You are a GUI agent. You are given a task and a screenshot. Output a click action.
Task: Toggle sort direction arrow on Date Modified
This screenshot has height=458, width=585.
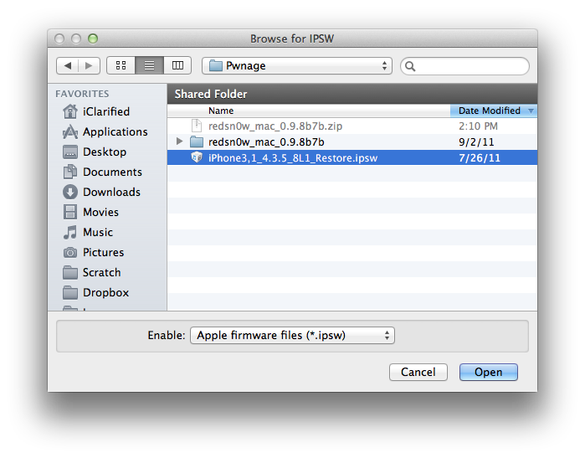531,111
